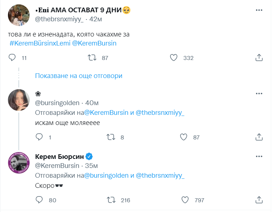Retweet Керем Бюрсин's reply with 216 retweets
Image resolution: width=273 pixels, height=212 pixels.
(x=112, y=200)
